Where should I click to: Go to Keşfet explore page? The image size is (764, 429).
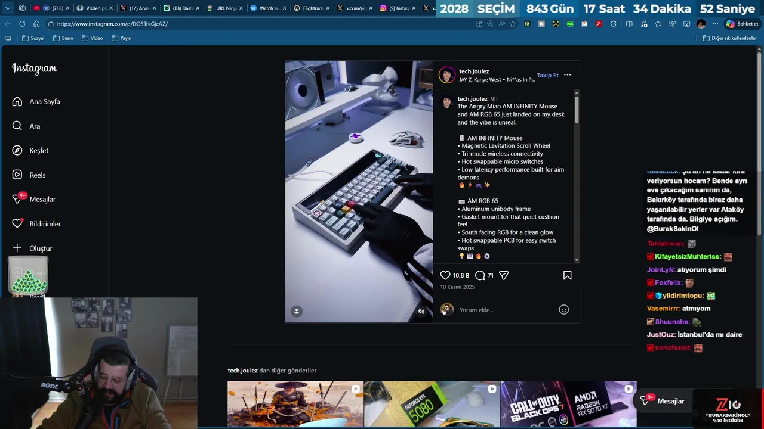point(39,150)
